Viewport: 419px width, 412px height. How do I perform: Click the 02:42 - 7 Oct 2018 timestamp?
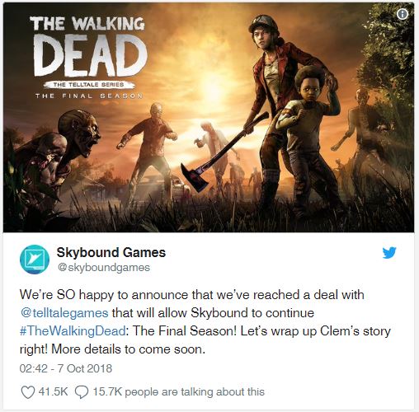66,368
